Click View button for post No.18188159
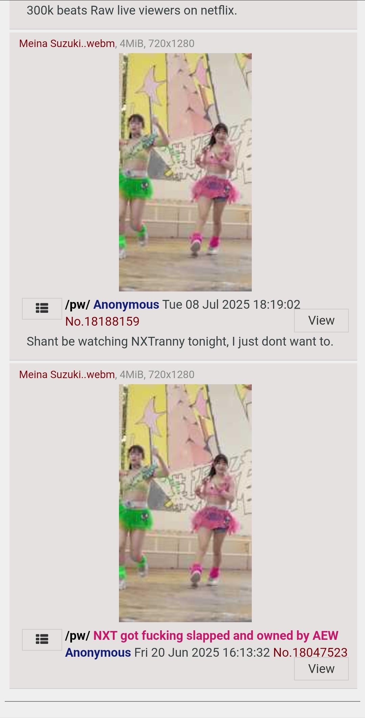 (321, 320)
